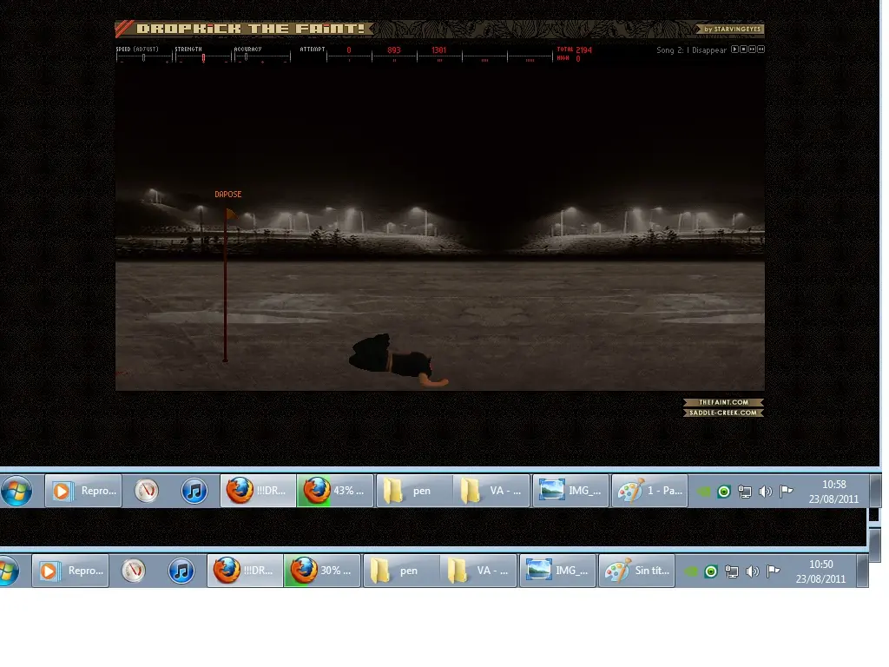Open 'Repro...' media player on the 10:58 taskbar

coord(82,491)
